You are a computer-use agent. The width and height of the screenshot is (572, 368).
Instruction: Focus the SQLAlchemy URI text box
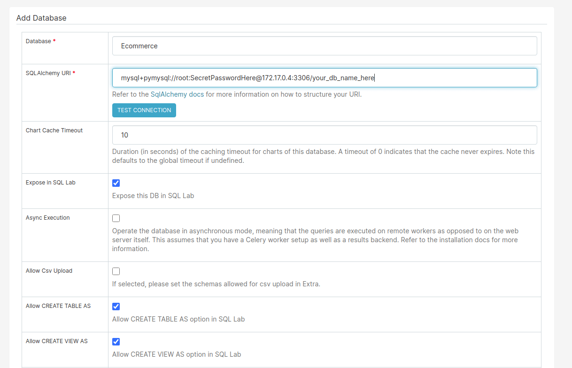tap(324, 78)
